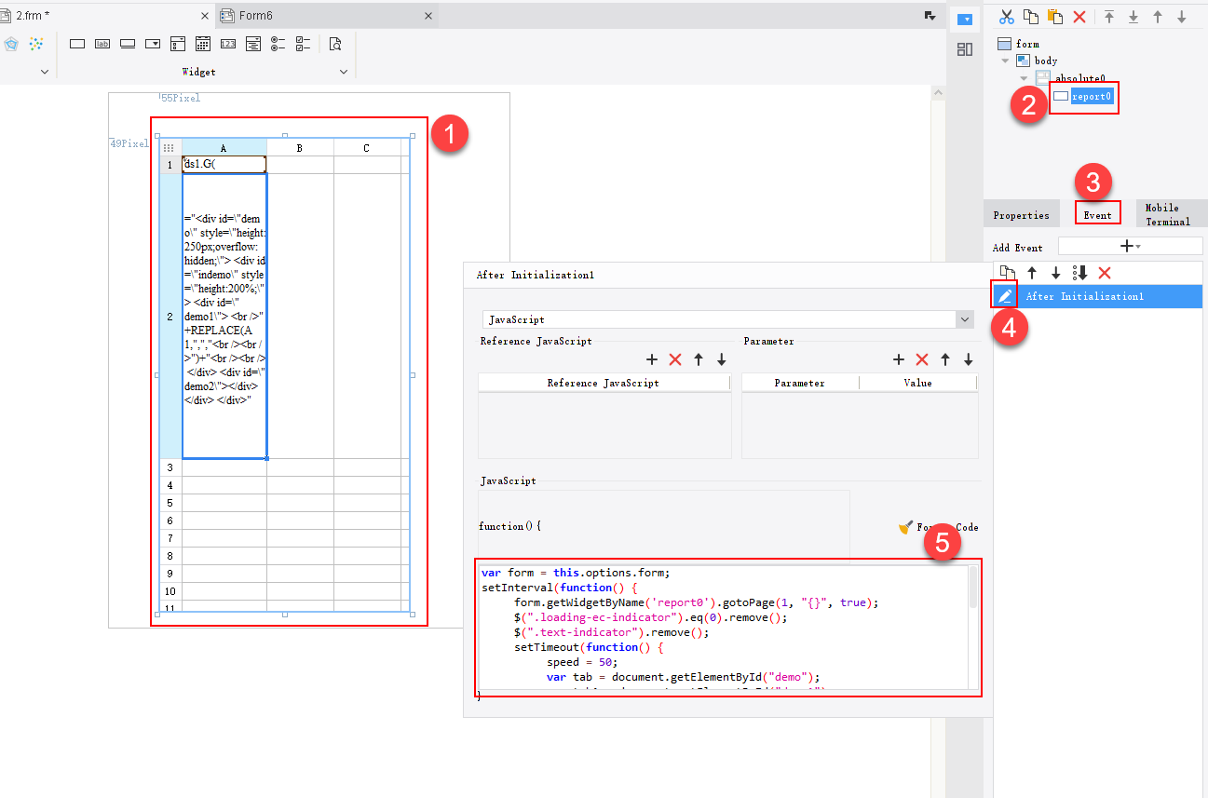Select the Text Box widget tool
Viewport: 1208px width, 798px height.
click(x=77, y=43)
